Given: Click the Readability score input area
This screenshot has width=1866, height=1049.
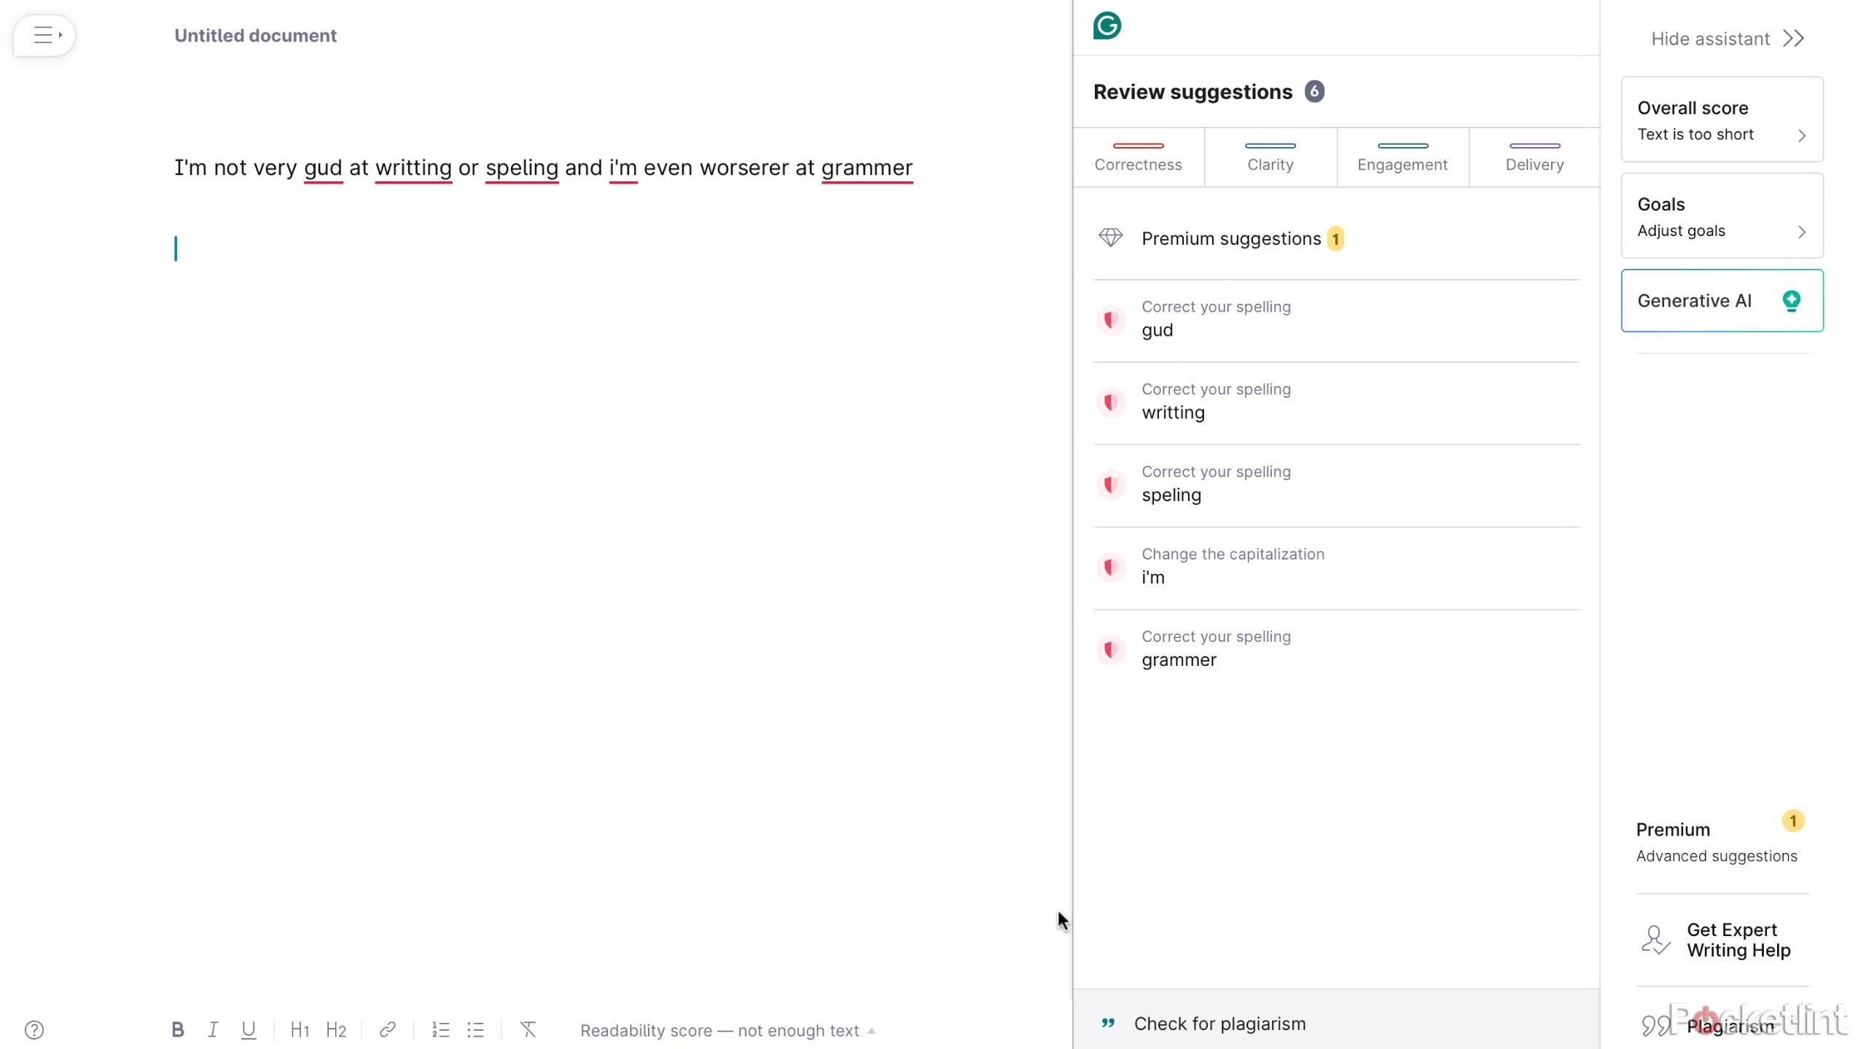Looking at the screenshot, I should [724, 1030].
